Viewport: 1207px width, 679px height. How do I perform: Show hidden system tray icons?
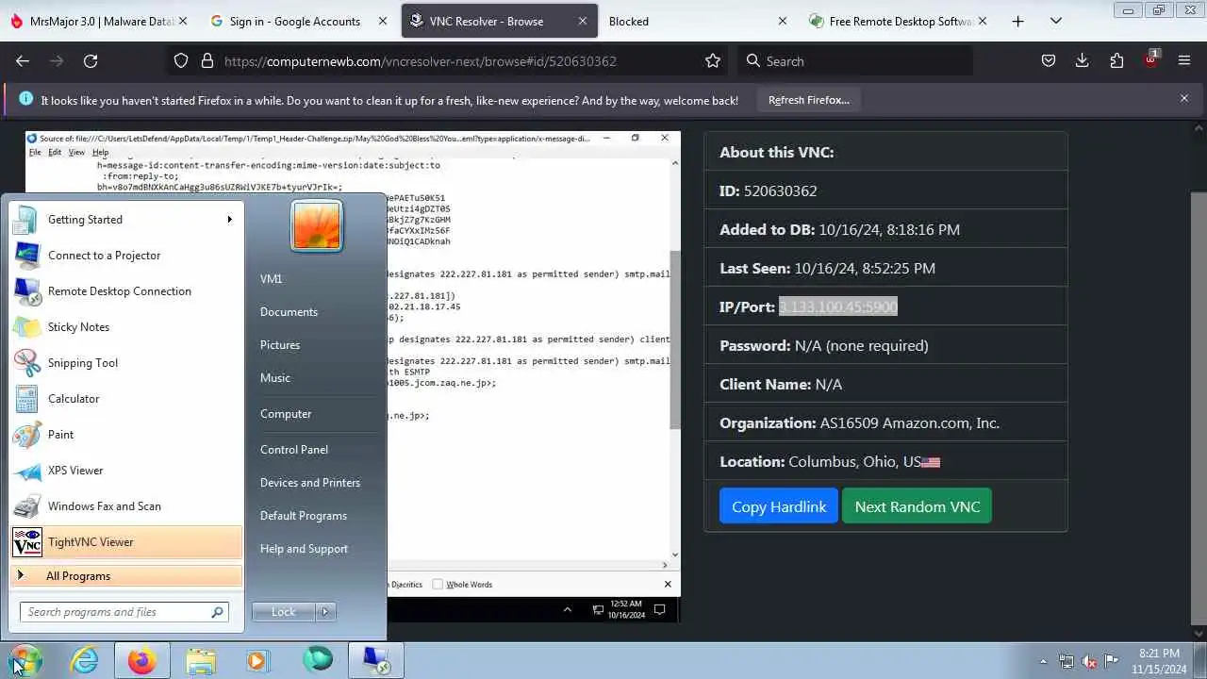pyautogui.click(x=1043, y=661)
